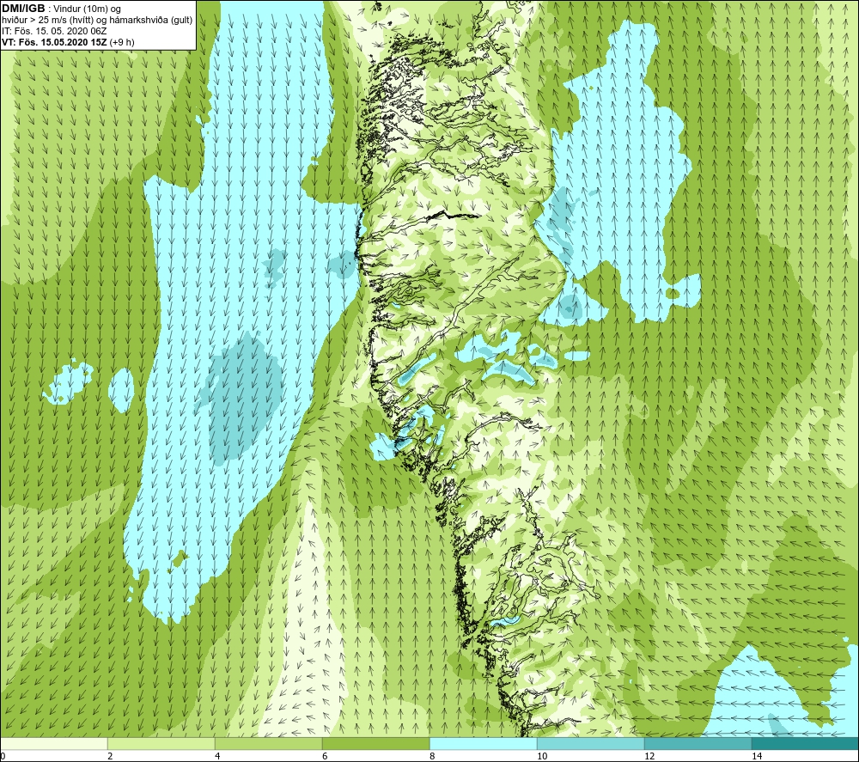Click the scale label "2"
859x762 pixels.
(110, 756)
